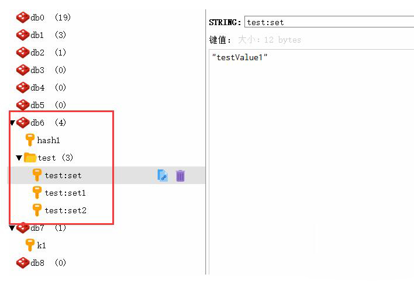Delete test:set using the trash icon
The image size is (414, 281).
point(180,175)
